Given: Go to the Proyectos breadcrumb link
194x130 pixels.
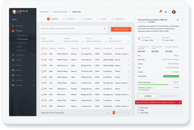Looking at the screenshot, I should coord(44,12).
